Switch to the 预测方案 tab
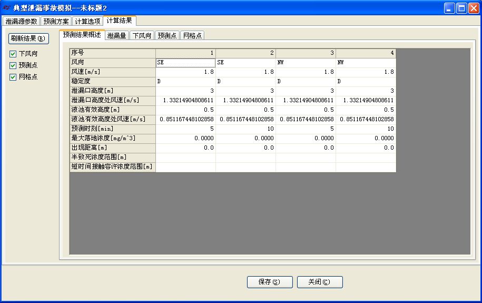 (56, 21)
